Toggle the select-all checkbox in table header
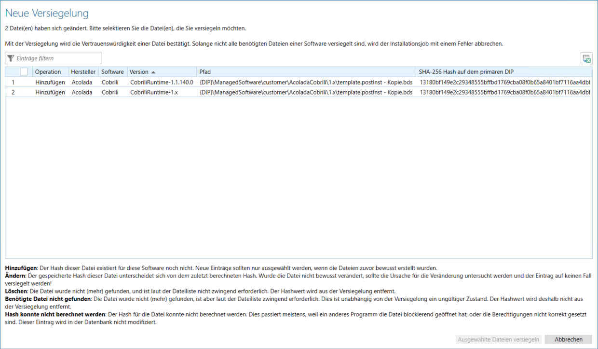The width and height of the screenshot is (598, 349). [x=24, y=72]
